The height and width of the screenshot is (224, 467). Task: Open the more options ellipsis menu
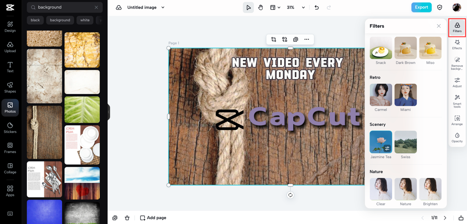[x=306, y=39]
